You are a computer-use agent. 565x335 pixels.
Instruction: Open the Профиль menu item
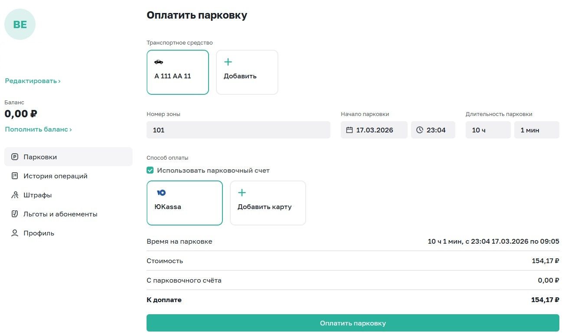69,233
